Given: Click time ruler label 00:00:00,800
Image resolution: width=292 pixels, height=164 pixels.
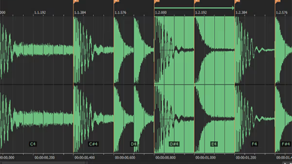Looking at the screenshot, I should pyautogui.click(x=165, y=157).
